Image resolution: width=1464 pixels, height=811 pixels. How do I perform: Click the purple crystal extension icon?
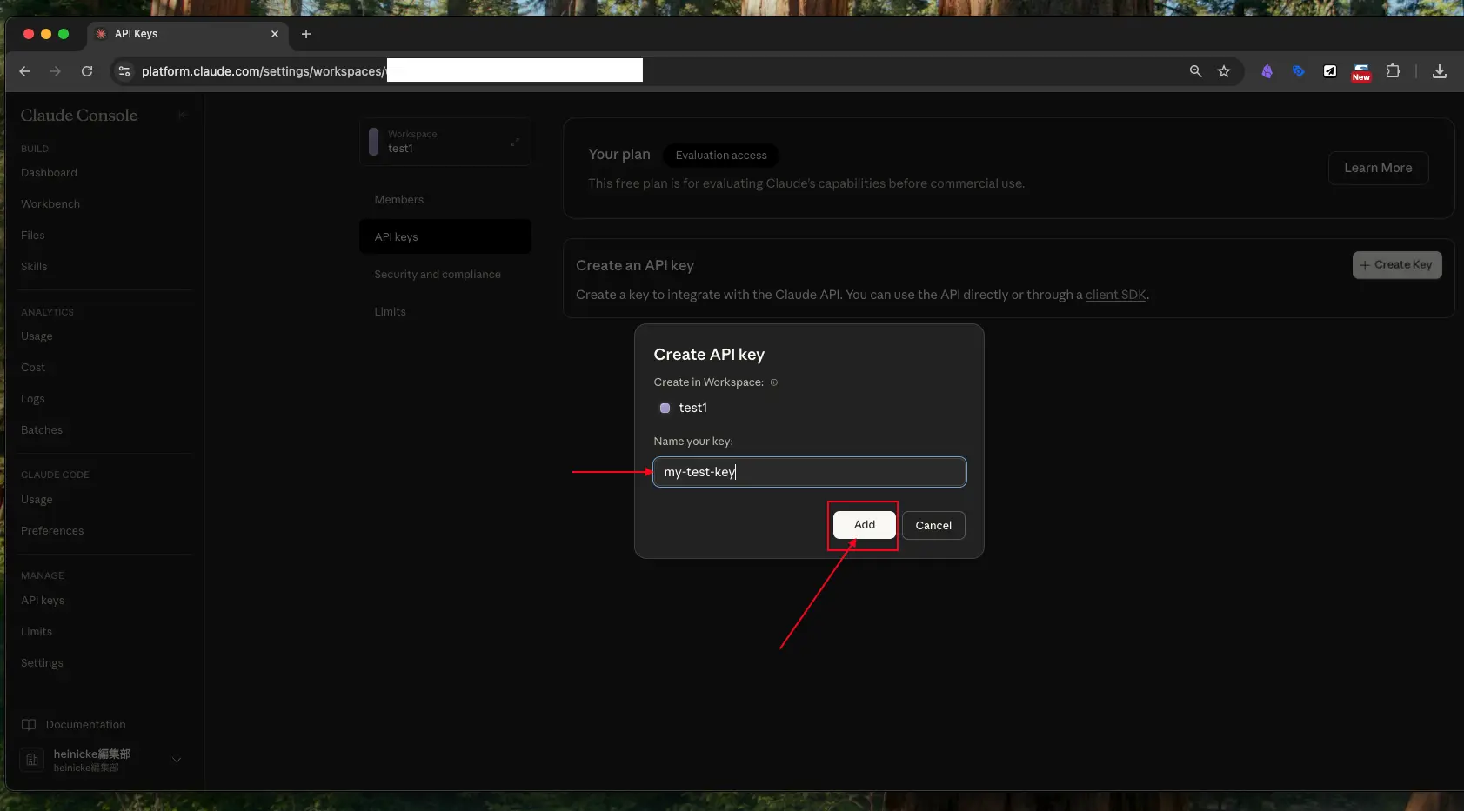click(1267, 71)
